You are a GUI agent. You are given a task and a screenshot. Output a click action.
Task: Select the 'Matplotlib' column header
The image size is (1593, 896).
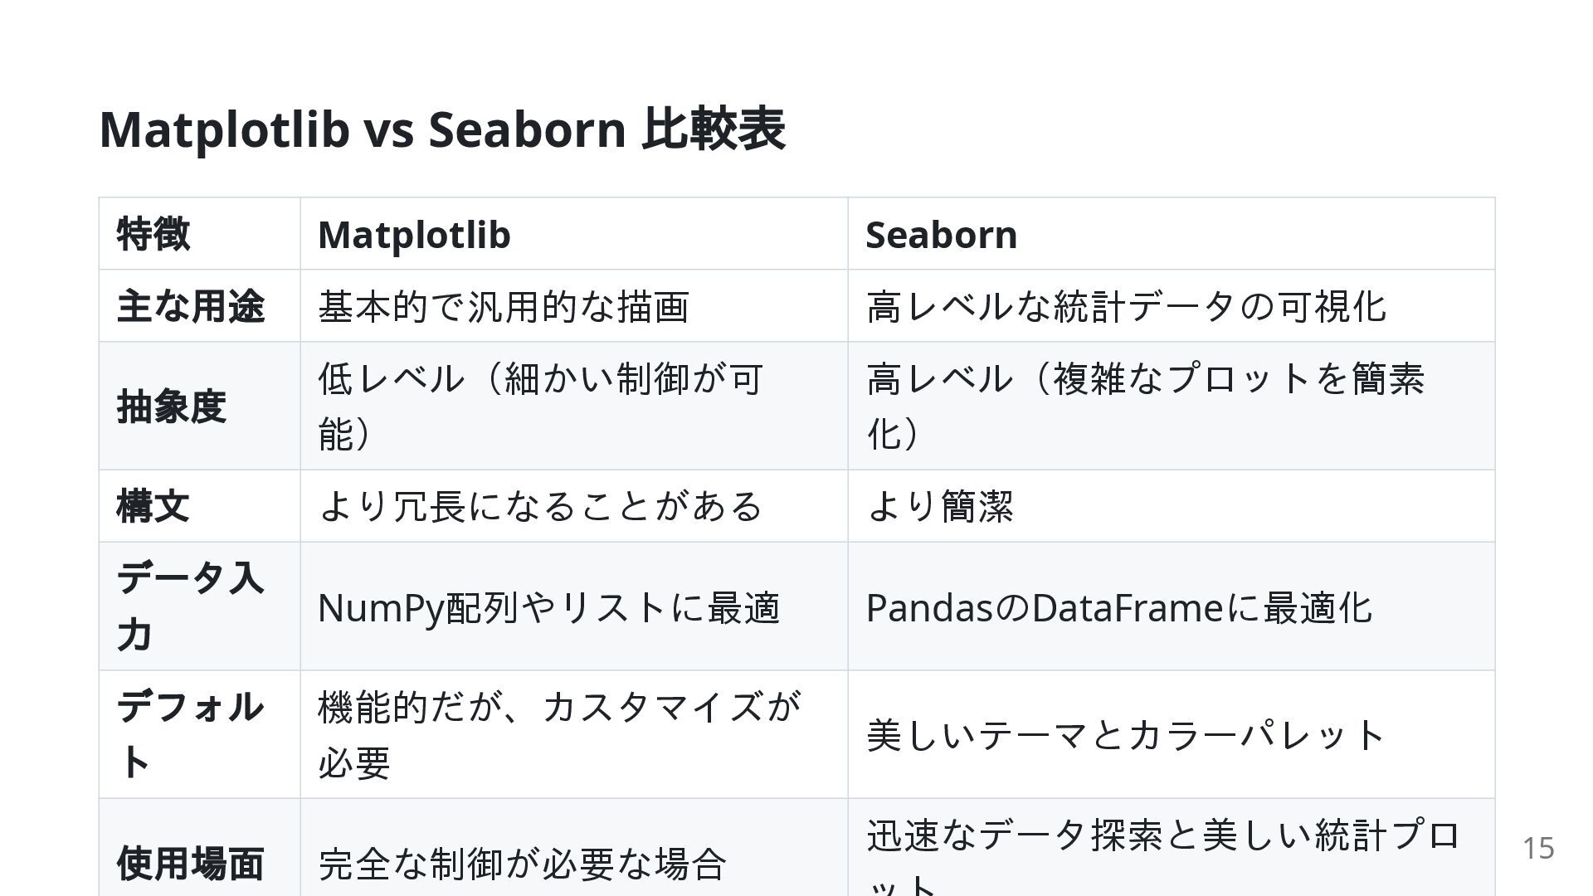tap(414, 234)
